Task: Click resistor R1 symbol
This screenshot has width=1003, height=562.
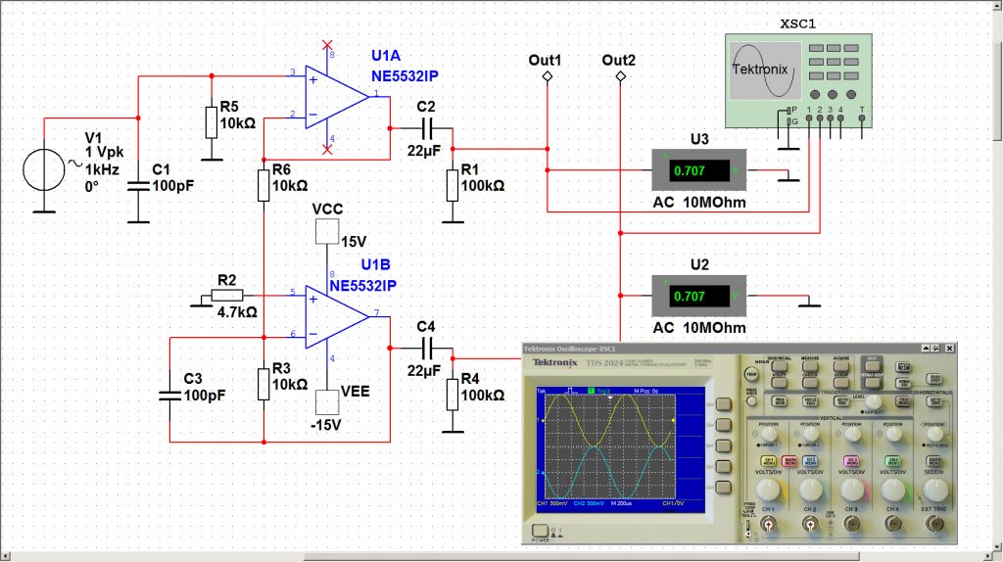Action: point(453,185)
